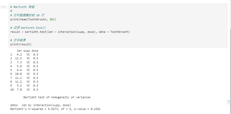Click the ToothGrowth argument in bartlett.test call

coord(120,32)
